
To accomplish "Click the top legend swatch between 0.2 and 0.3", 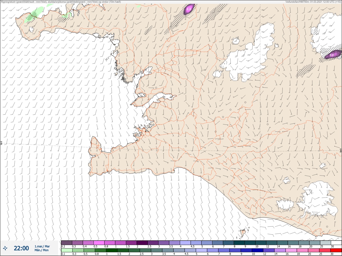I will [x=67, y=243].
